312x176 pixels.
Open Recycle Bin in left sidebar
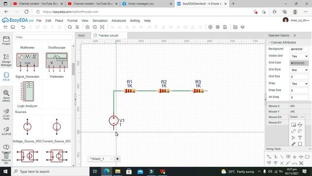(6, 158)
